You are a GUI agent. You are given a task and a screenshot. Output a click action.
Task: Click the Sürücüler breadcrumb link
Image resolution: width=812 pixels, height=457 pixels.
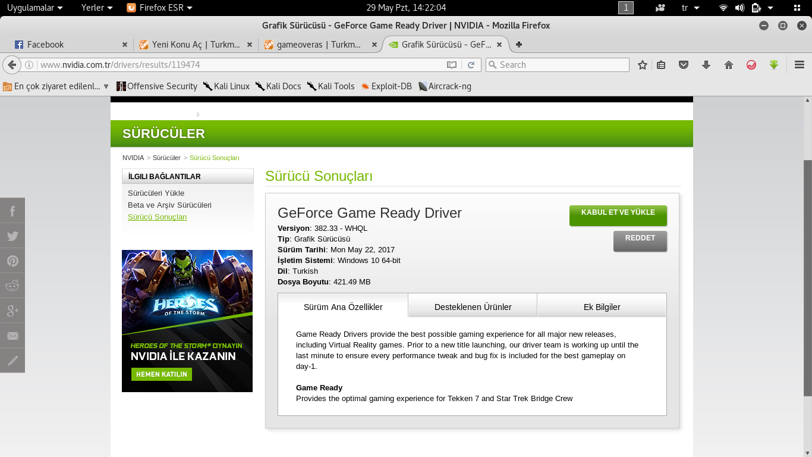(166, 158)
